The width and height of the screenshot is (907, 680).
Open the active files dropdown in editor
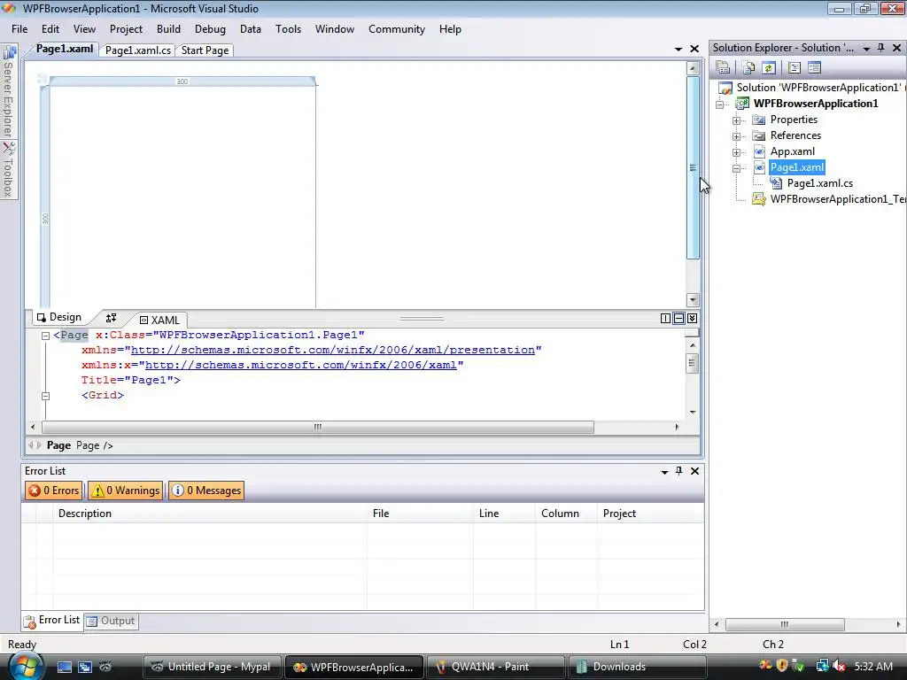click(x=678, y=50)
